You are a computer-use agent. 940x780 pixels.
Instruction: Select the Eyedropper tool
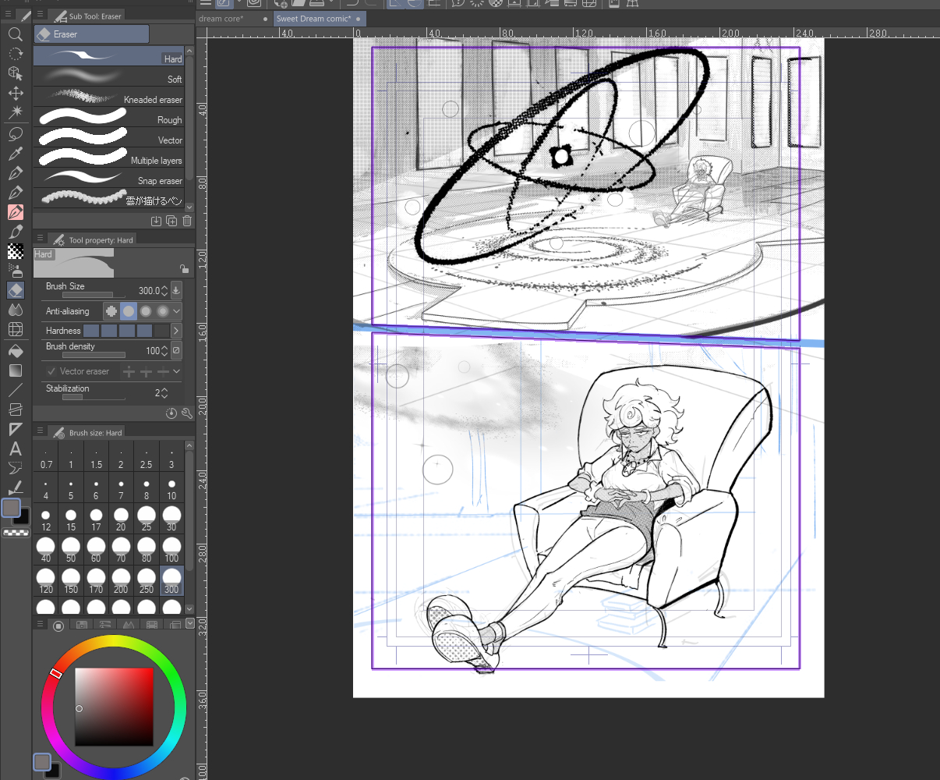coord(15,153)
